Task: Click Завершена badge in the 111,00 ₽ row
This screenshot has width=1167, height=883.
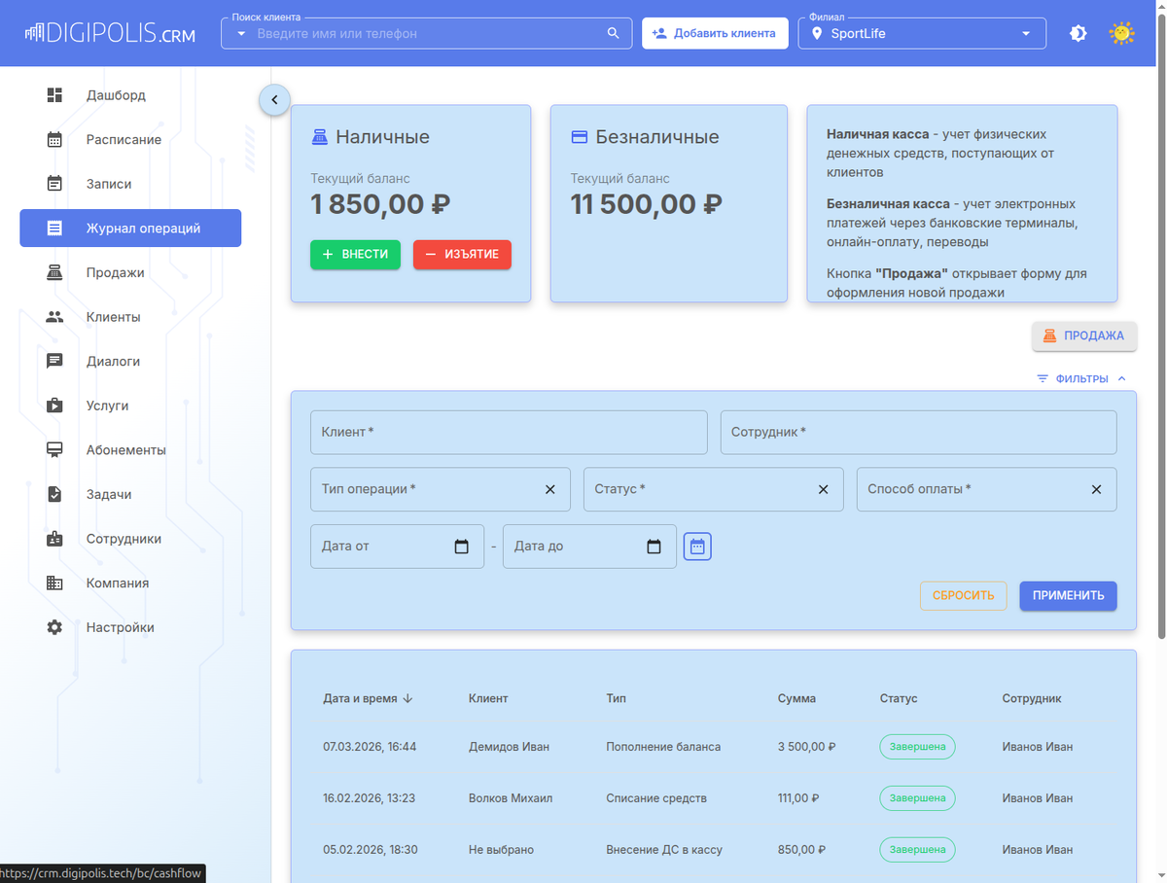Action: 918,798
